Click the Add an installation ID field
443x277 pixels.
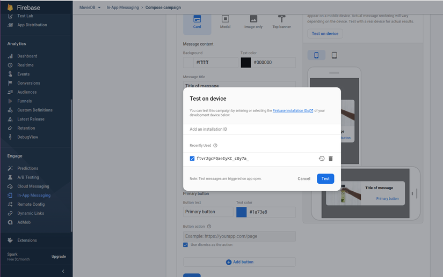click(x=262, y=129)
